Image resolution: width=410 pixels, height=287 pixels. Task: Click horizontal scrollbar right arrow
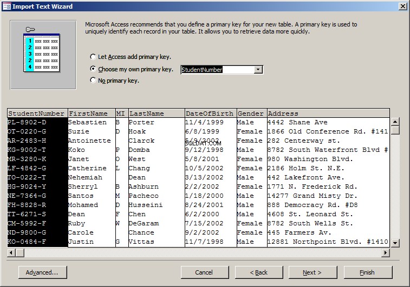[386, 252]
